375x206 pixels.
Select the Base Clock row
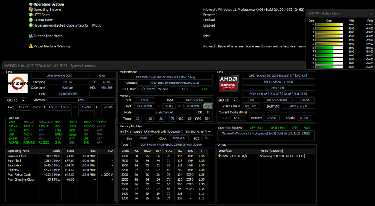coord(60,161)
